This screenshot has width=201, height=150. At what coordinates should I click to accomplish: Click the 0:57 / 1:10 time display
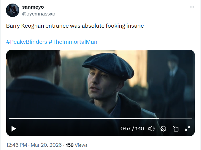click(x=132, y=129)
